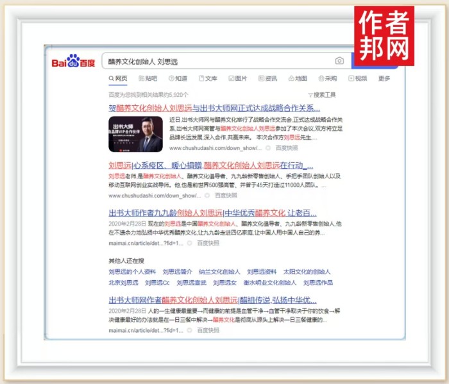449x384 pixels.
Task: Switch to 资讯 news results
Action: 267,79
